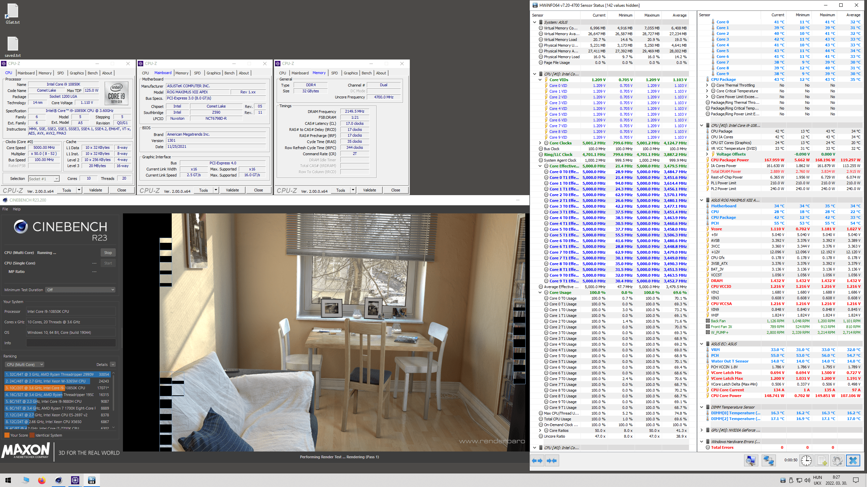
Task: Open Tools dropdown arrow in first CPU-Z
Action: (79, 190)
